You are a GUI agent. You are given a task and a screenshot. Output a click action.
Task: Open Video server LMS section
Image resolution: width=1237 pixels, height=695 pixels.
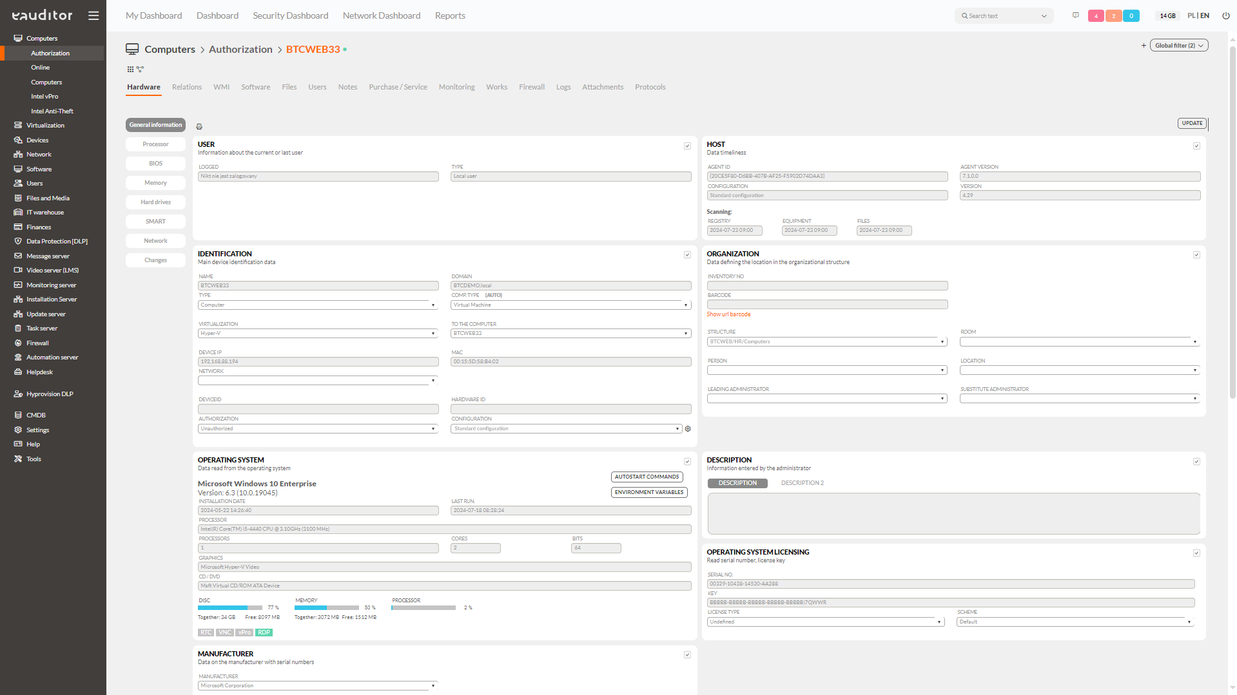[x=52, y=271]
